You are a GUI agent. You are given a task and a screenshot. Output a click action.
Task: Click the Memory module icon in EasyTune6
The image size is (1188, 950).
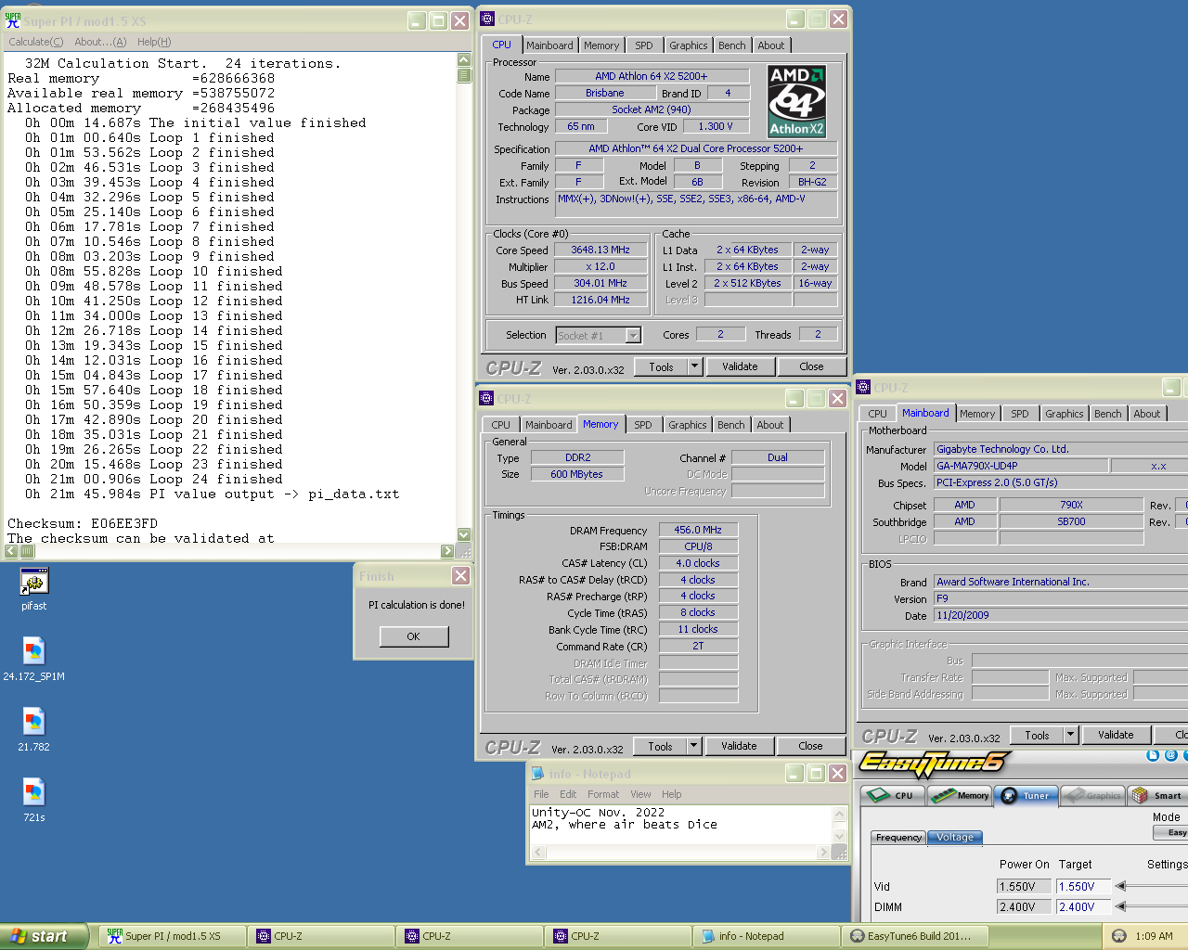pos(944,795)
